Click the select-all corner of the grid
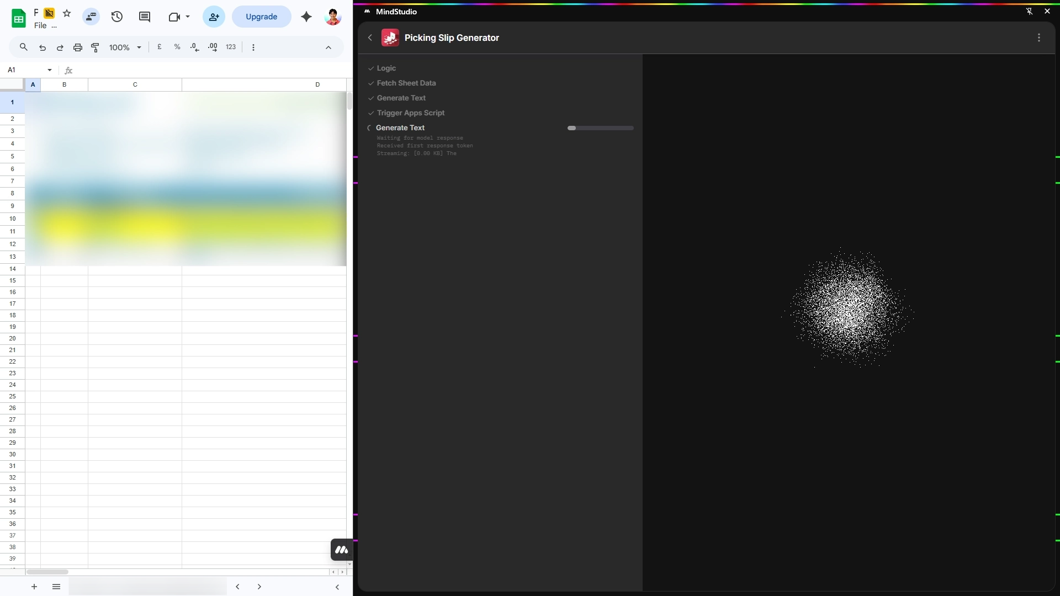Screen dimensions: 1060x596 (12, 84)
